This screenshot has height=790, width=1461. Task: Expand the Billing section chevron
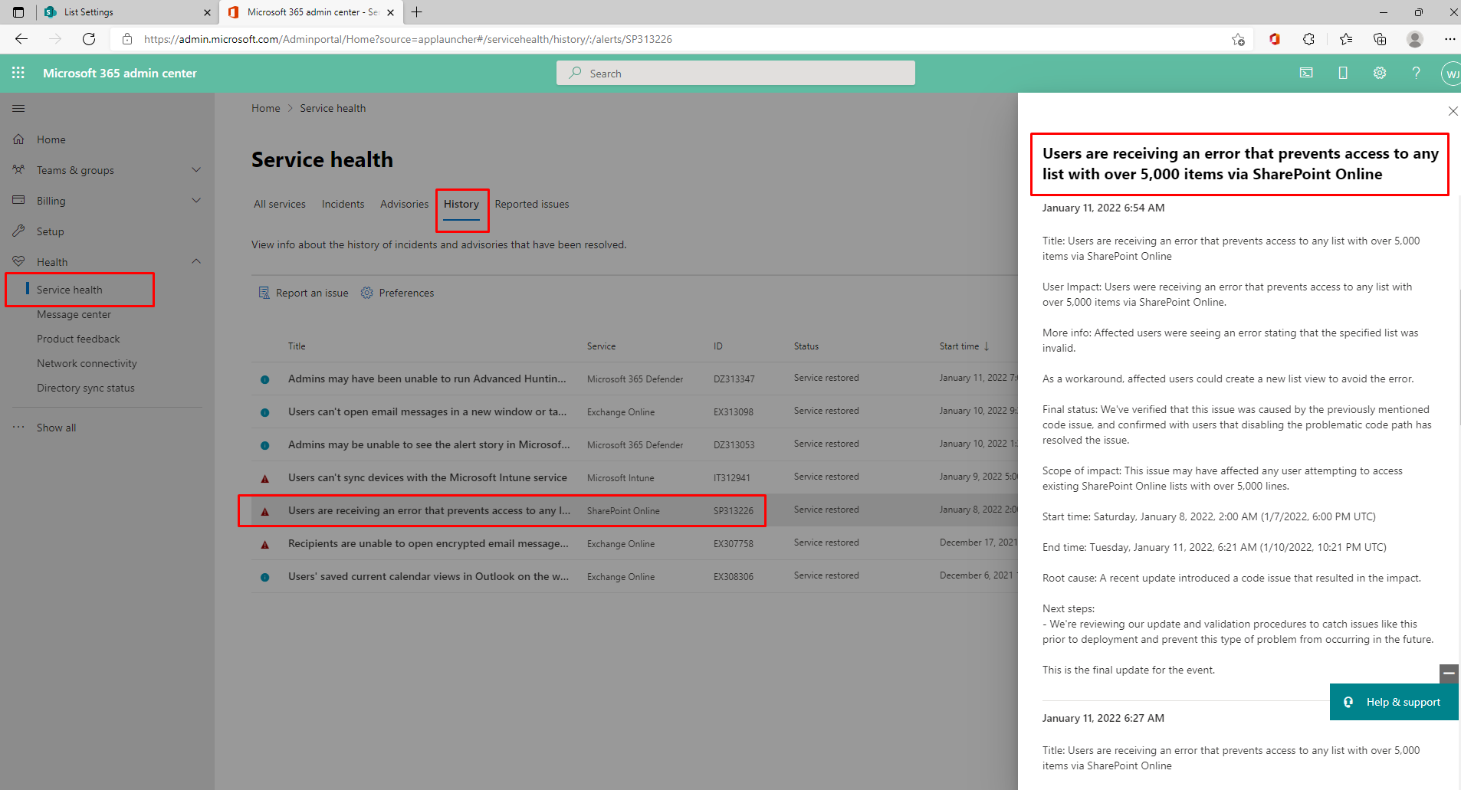coord(196,201)
